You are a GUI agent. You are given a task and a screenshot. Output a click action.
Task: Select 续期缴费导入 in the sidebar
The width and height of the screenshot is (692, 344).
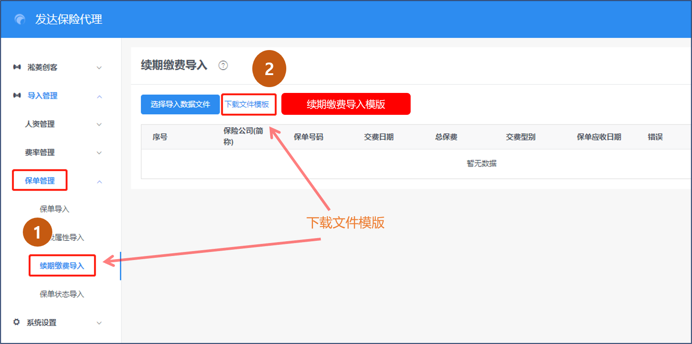pos(62,266)
